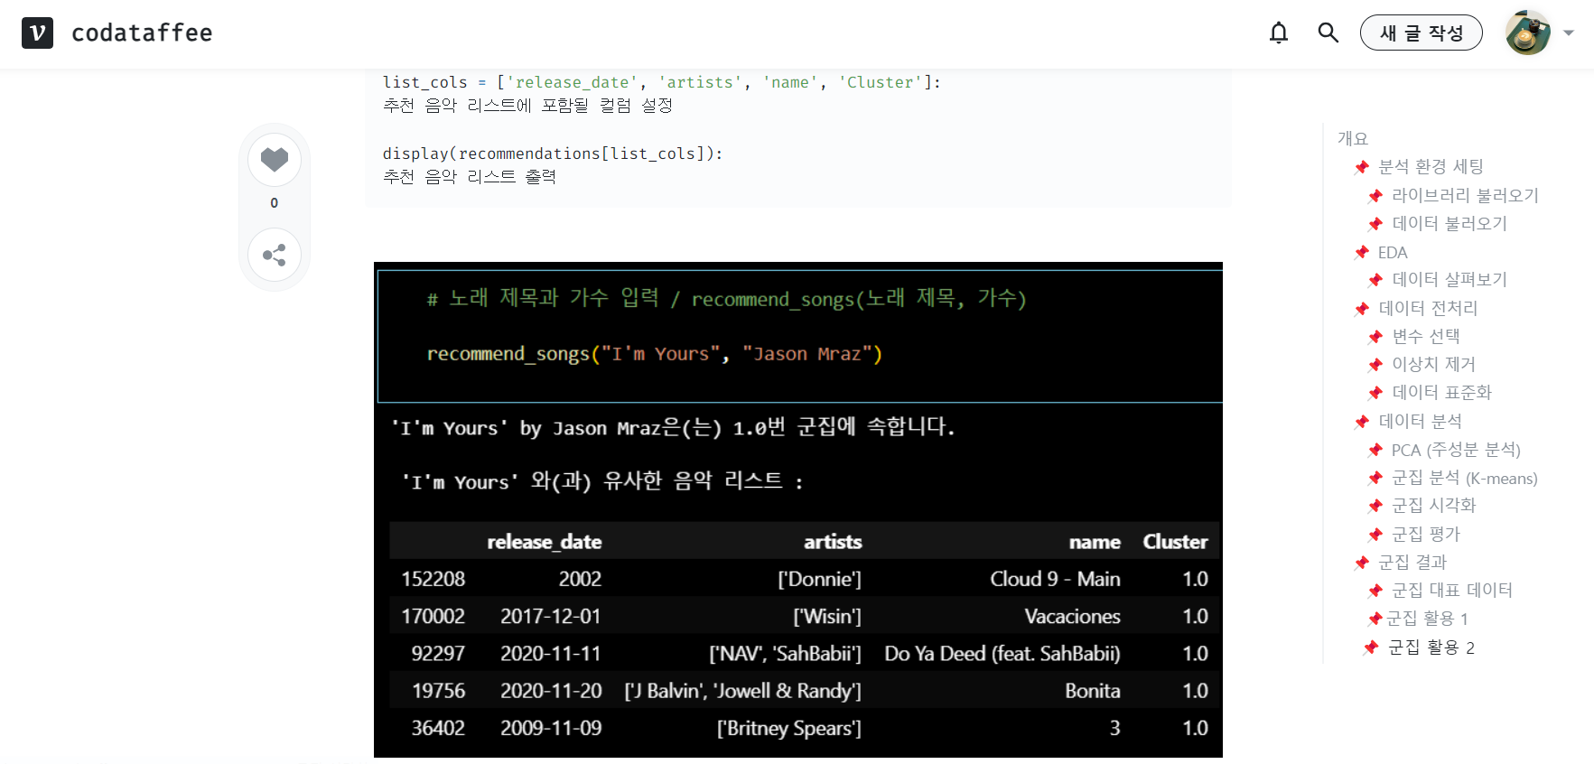This screenshot has width=1594, height=764.
Task: Click the share icon button
Action: point(275,256)
